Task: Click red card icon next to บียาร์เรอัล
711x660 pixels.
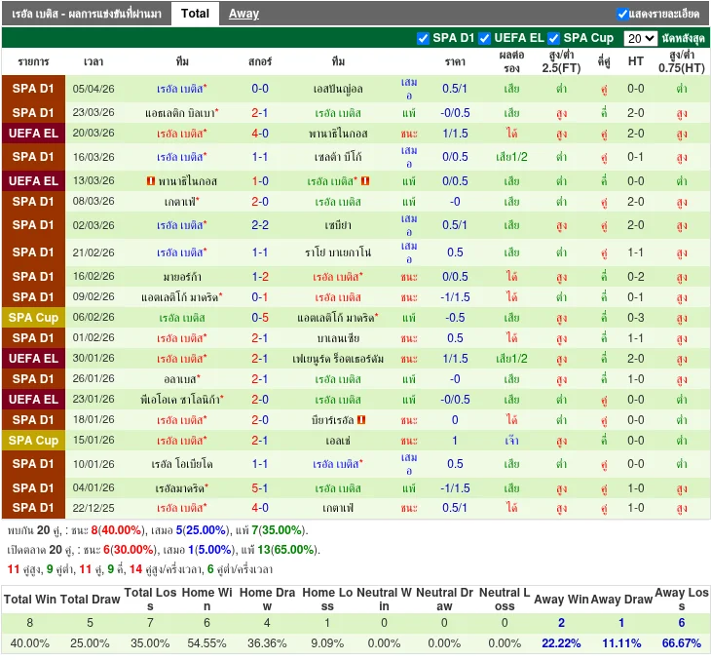Action: point(361,420)
